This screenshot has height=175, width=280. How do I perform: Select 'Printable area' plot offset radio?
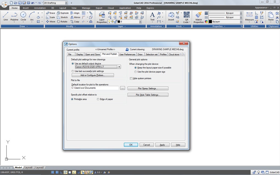72,99
